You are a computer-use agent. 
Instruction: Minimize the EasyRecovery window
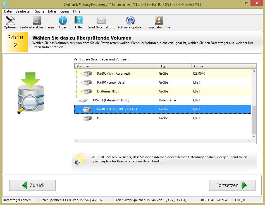pyautogui.click(x=239, y=4)
